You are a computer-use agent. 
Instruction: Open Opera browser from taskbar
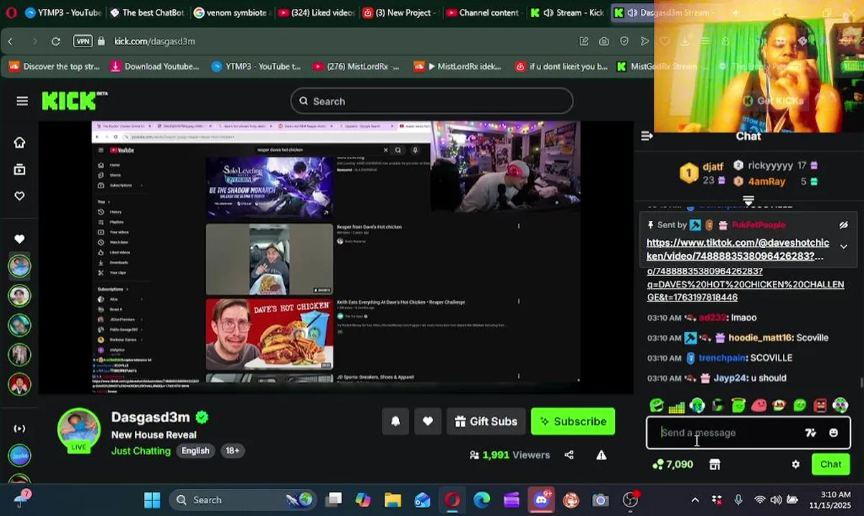click(452, 500)
